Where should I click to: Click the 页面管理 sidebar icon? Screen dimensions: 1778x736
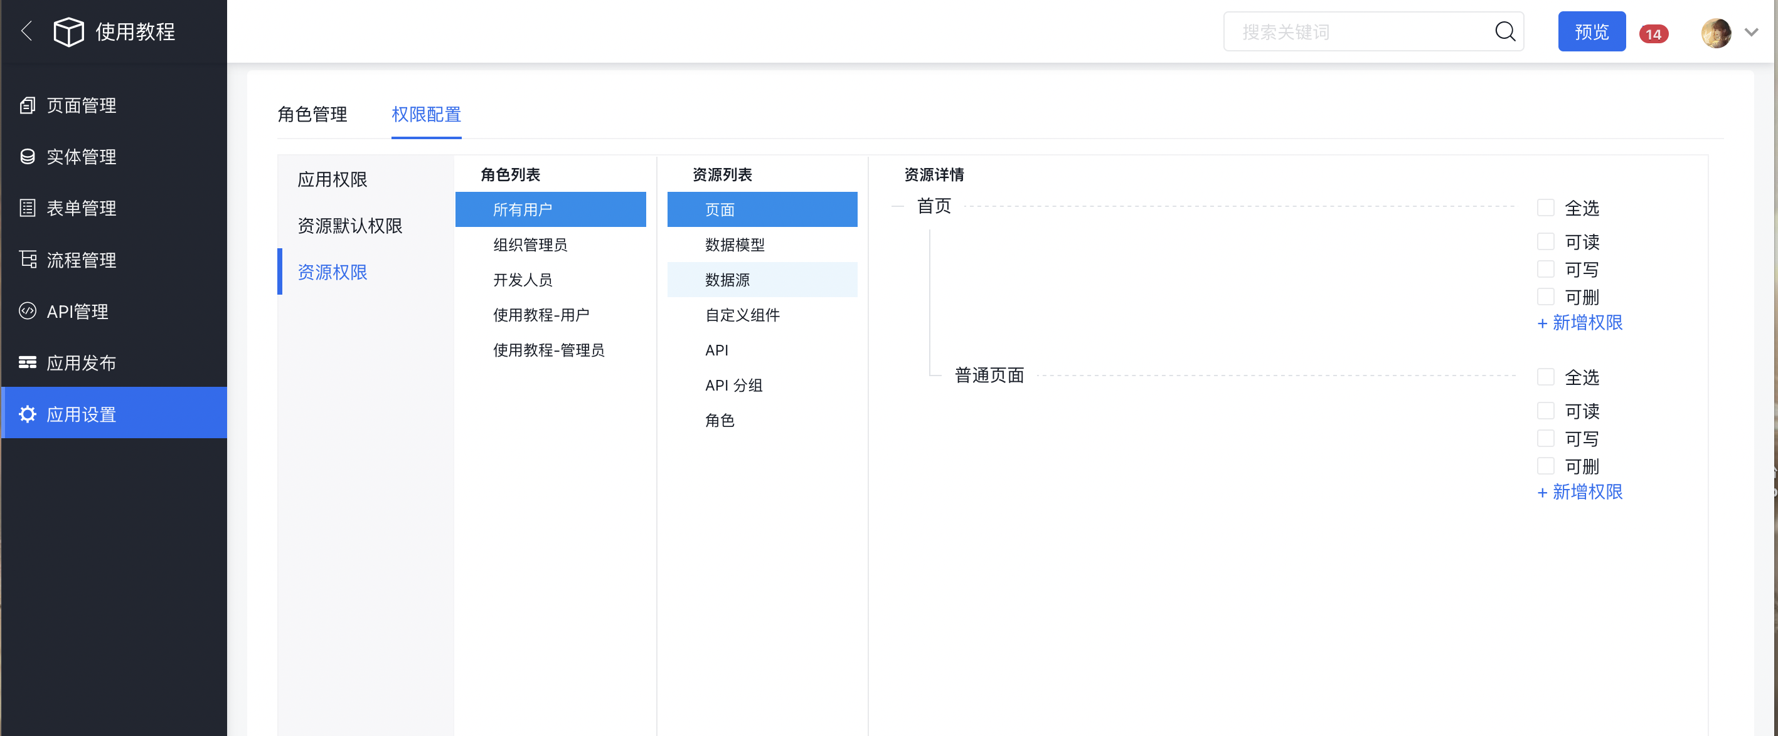coord(28,105)
